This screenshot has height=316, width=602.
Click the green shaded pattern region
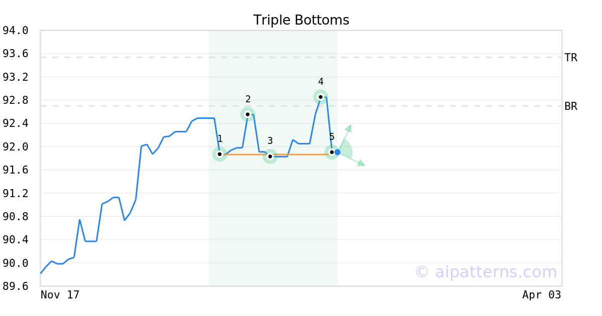273,226
